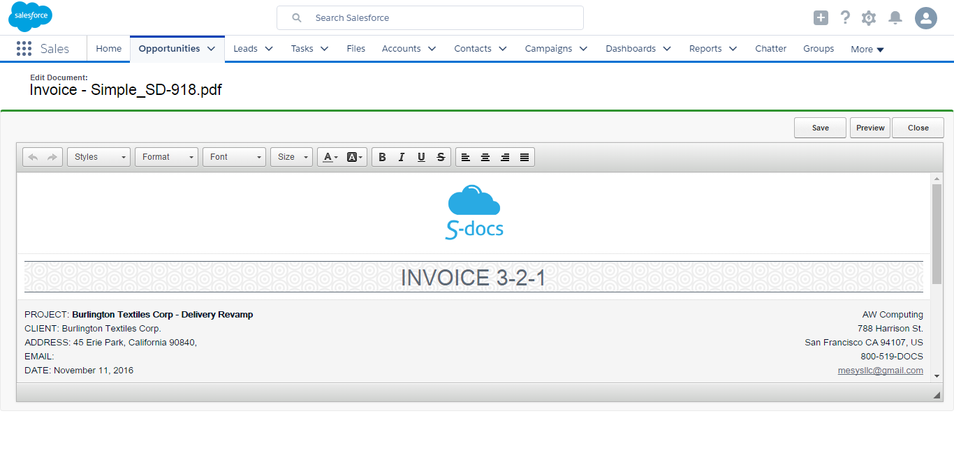The height and width of the screenshot is (462, 954).
Task: Save the document
Action: point(820,128)
